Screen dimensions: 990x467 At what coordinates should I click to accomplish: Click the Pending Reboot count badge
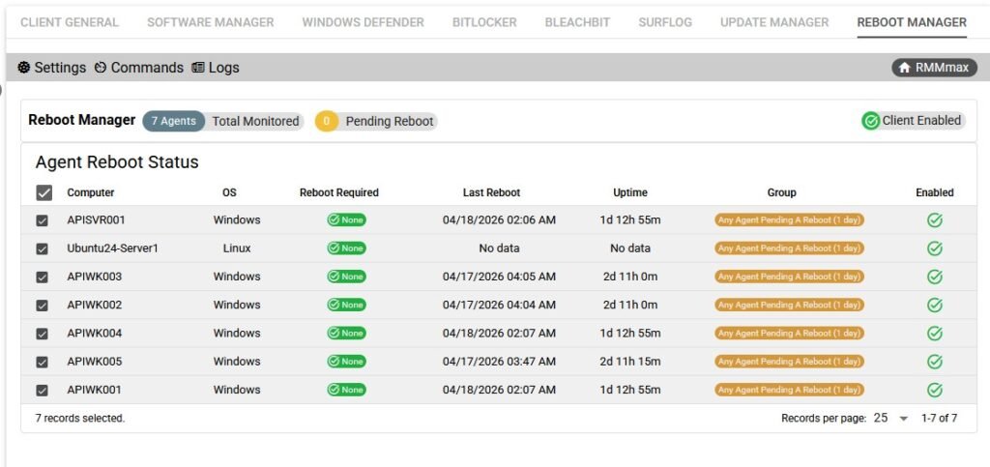click(327, 121)
